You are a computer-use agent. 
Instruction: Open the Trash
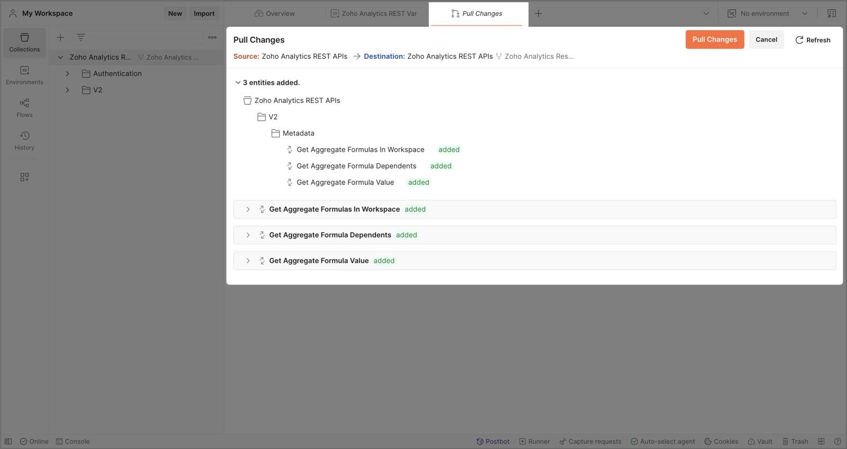pos(795,442)
